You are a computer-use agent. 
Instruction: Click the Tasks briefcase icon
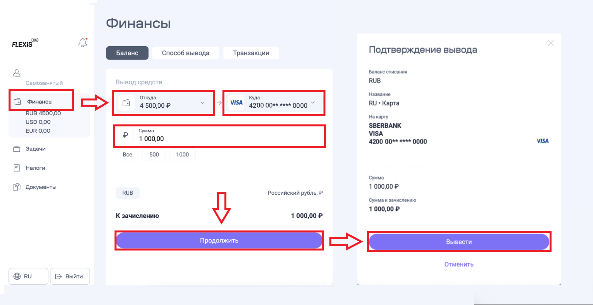[16, 149]
